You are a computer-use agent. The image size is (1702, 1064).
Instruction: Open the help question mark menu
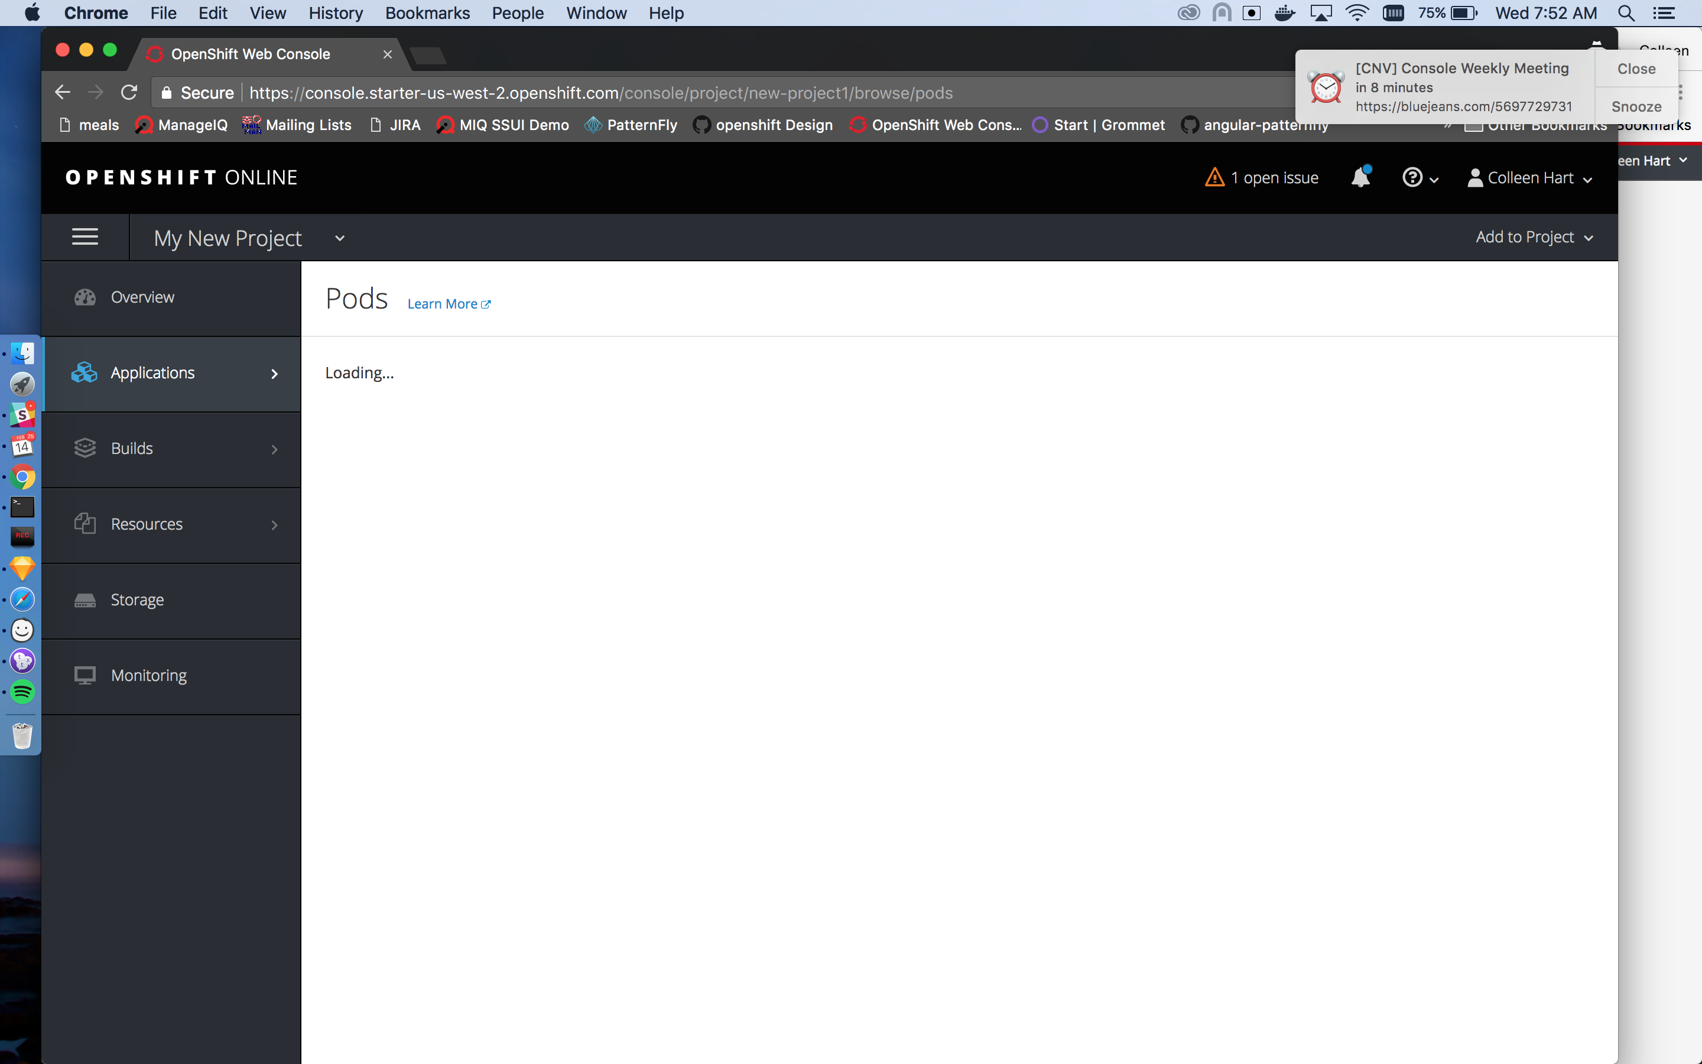pyautogui.click(x=1414, y=177)
